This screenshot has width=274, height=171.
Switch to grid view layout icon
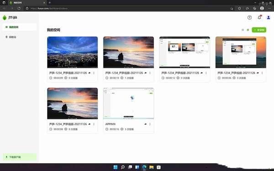pyautogui.click(x=248, y=30)
